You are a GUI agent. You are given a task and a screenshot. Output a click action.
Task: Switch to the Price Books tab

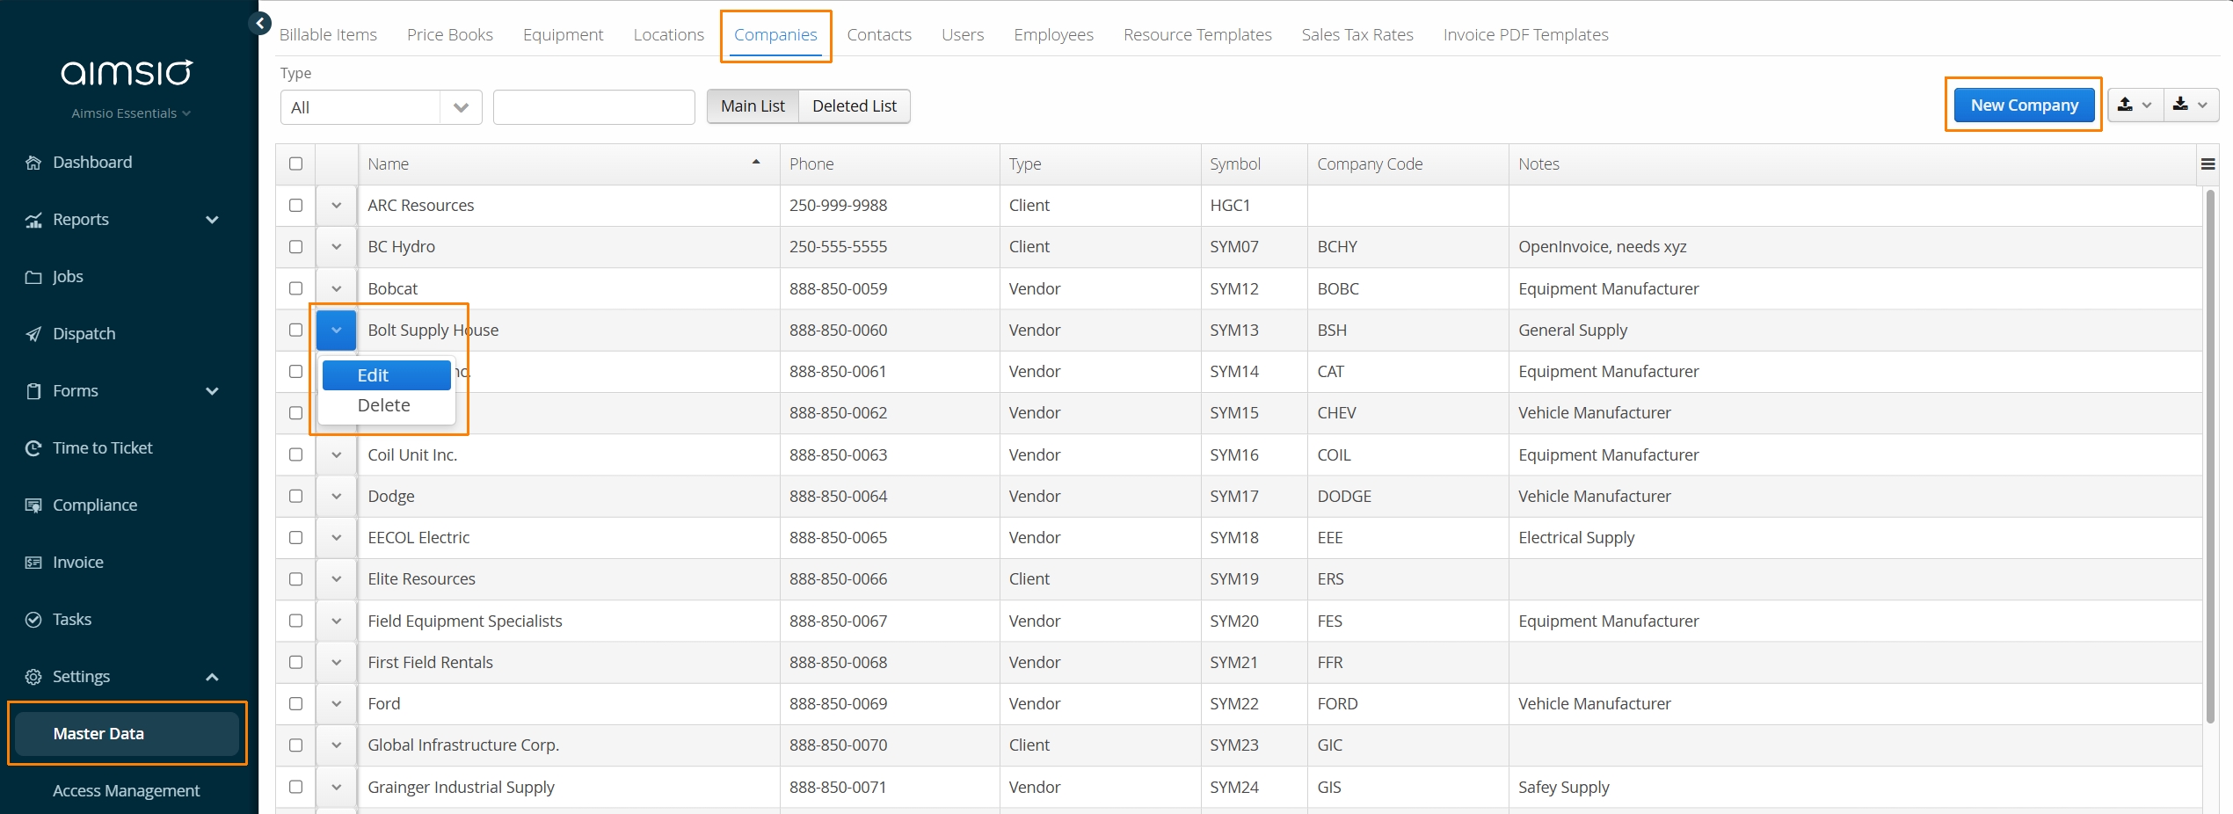tap(449, 34)
